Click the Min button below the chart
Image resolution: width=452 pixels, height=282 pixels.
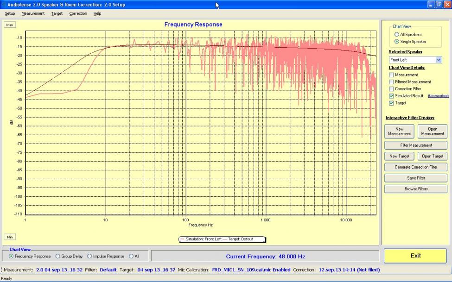(x=10, y=237)
